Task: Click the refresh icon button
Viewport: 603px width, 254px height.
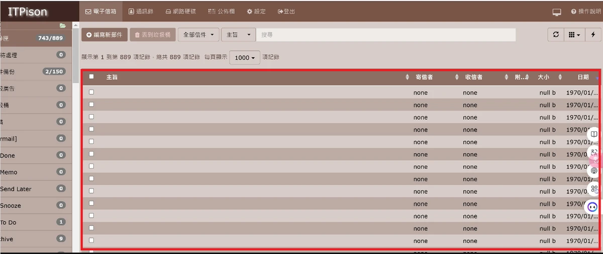Action: pyautogui.click(x=556, y=35)
